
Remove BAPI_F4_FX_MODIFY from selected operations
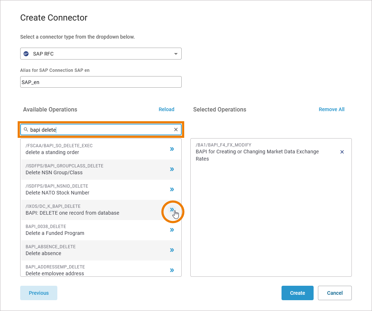pyautogui.click(x=342, y=152)
